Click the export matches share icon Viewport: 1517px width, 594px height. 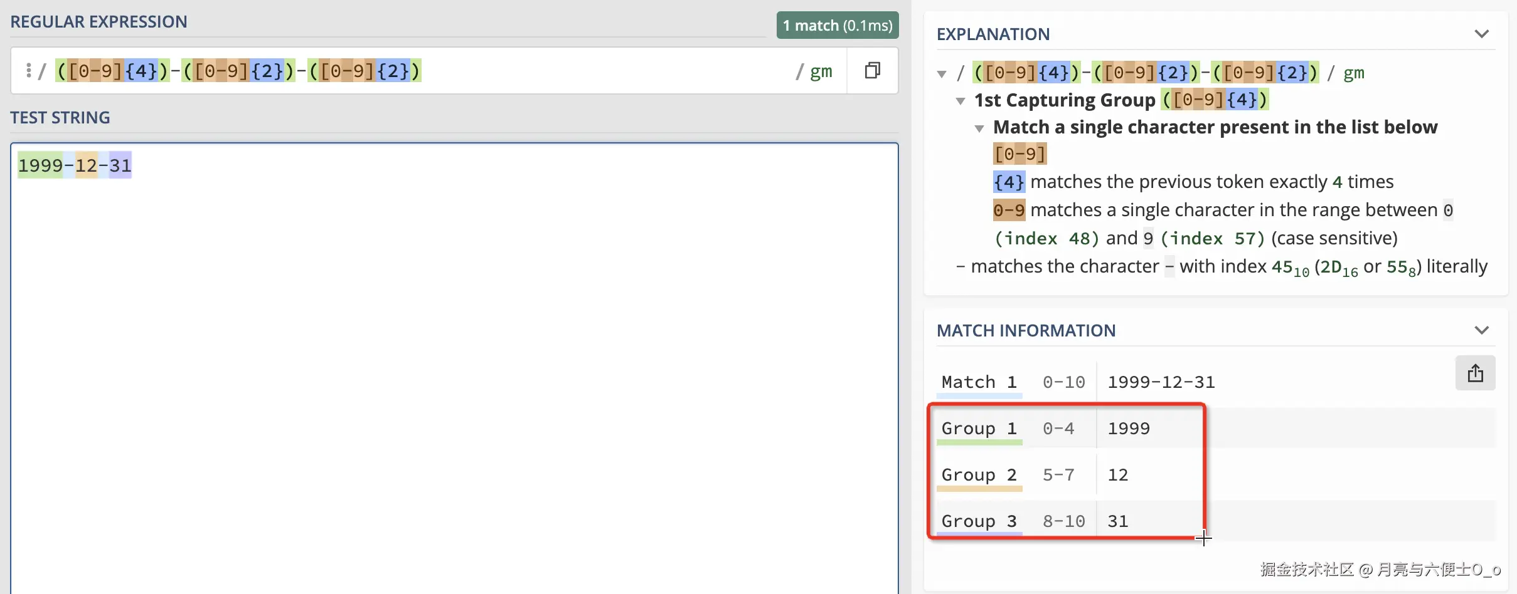click(1475, 373)
